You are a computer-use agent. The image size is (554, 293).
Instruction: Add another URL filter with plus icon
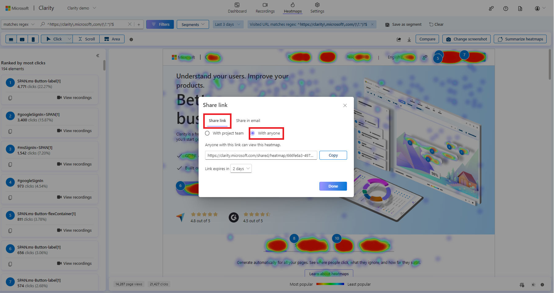(139, 25)
